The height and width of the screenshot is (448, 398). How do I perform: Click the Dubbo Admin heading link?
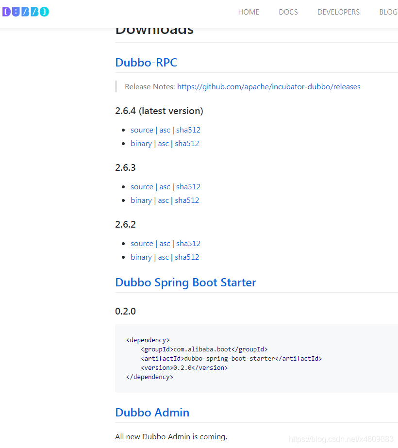[152, 413]
